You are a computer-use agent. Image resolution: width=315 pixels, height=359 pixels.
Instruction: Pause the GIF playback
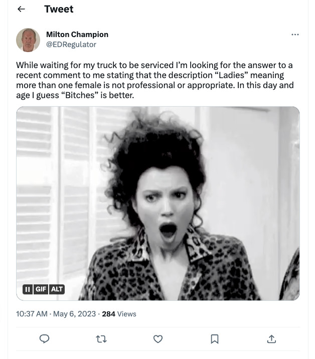click(28, 289)
